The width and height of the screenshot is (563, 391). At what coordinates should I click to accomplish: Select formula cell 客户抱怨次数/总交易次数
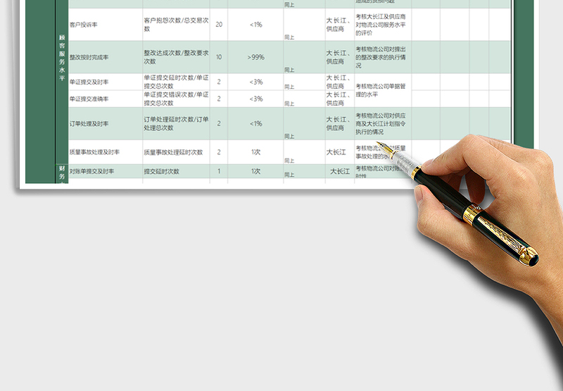[175, 25]
